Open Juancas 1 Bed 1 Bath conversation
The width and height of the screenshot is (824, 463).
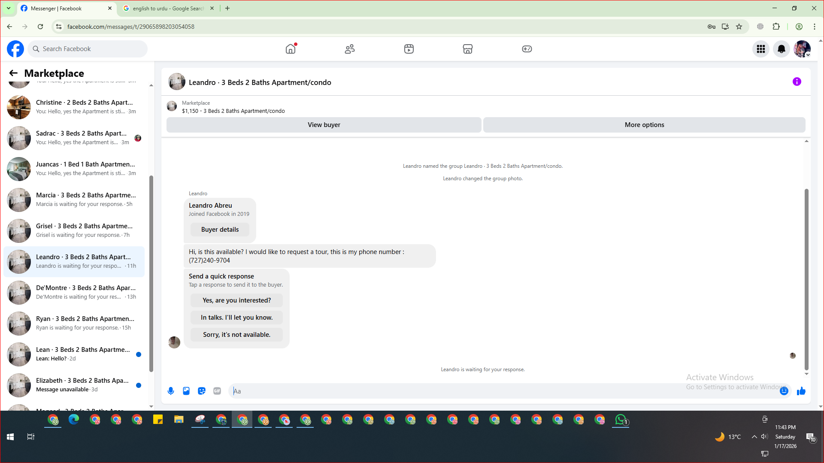coord(74,169)
